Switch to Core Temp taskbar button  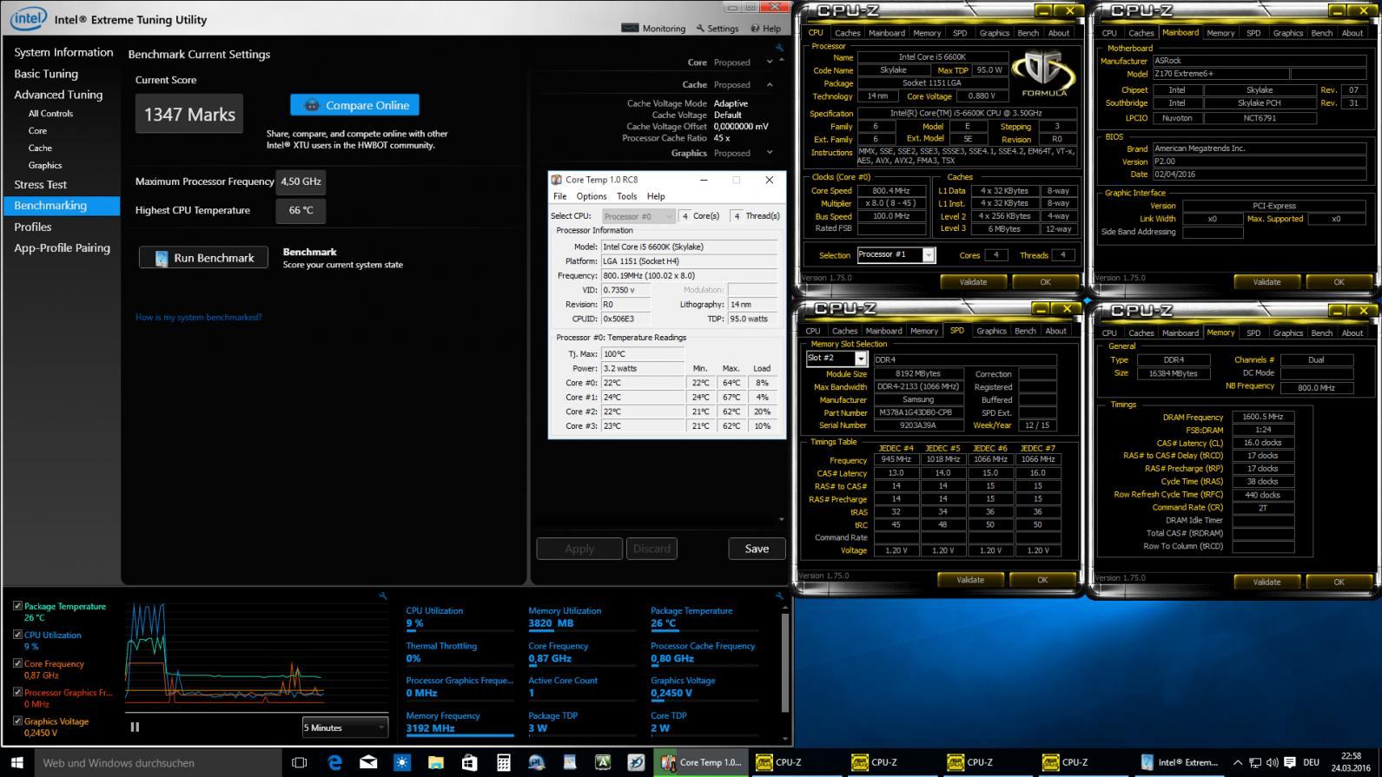tap(702, 762)
